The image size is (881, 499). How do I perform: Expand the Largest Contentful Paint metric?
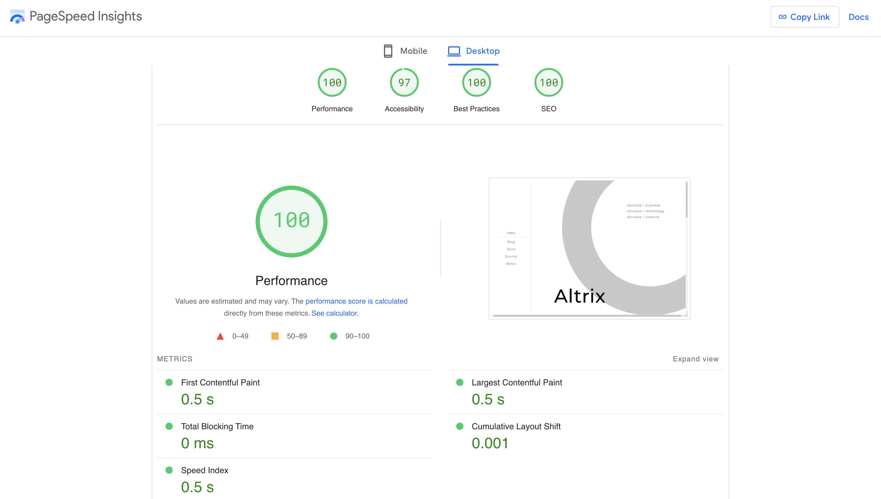pos(516,382)
